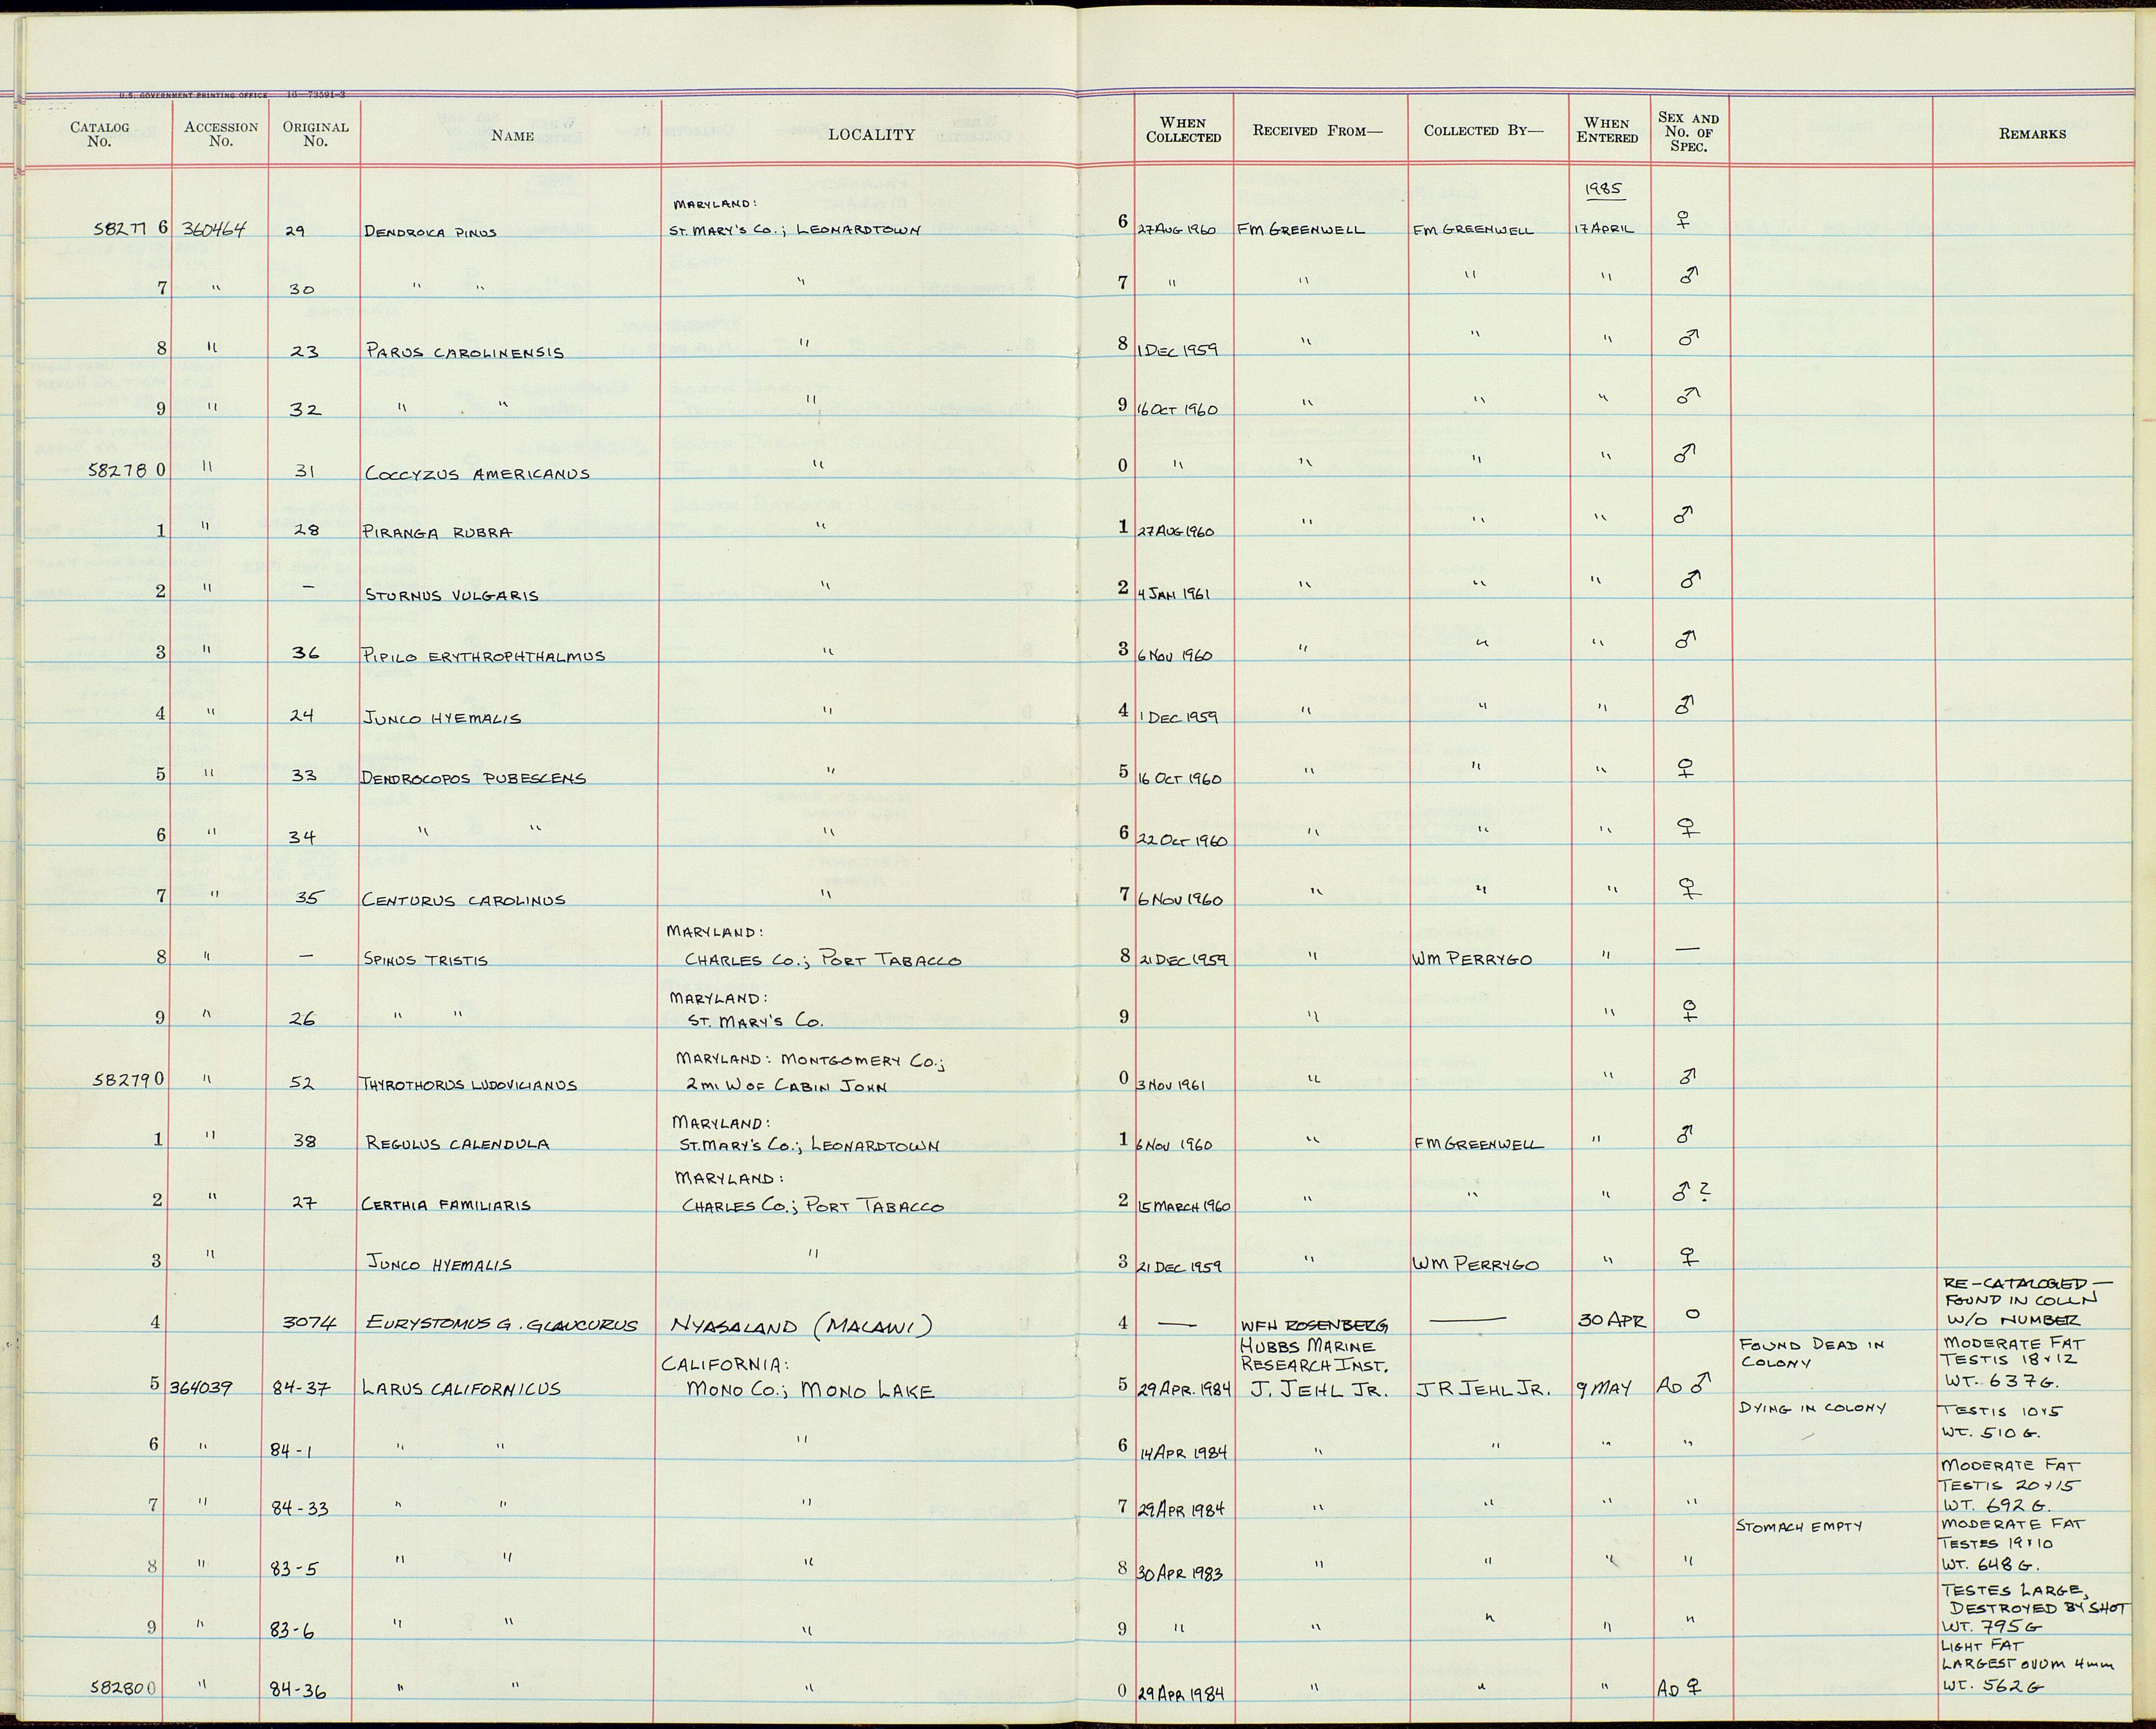Select the name 'Spinus tristis'
This screenshot has height=1729, width=2156.
pos(426,960)
